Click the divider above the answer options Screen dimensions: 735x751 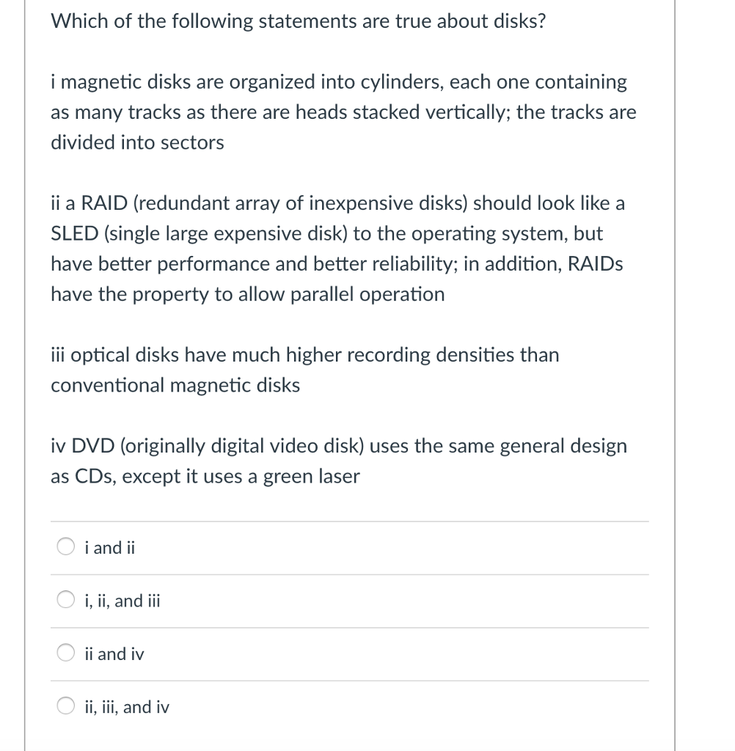[350, 519]
